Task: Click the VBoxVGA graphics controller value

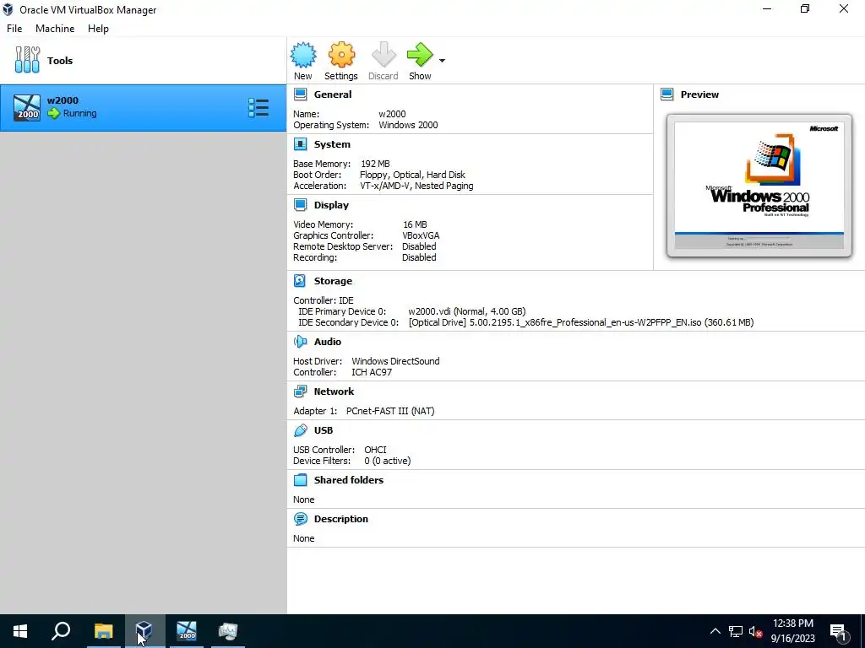Action: click(421, 235)
